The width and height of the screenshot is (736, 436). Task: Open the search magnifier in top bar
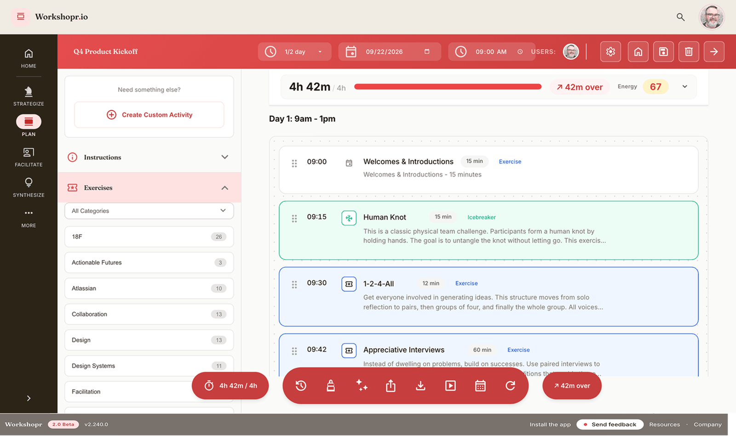tap(680, 17)
